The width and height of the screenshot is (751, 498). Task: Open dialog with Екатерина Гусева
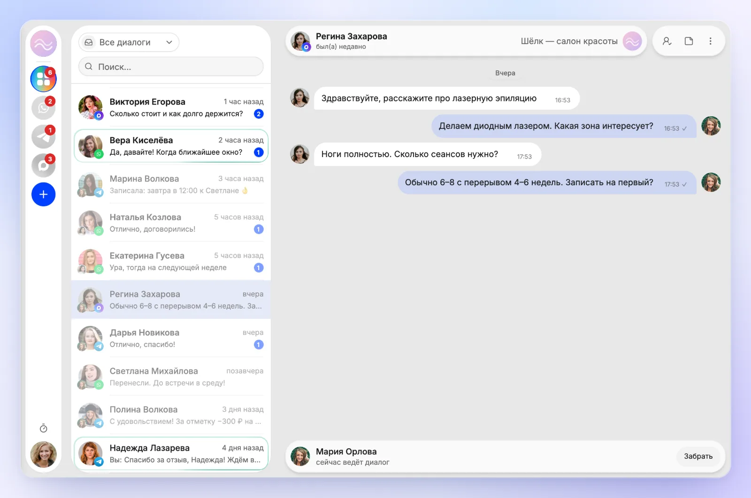pos(171,261)
